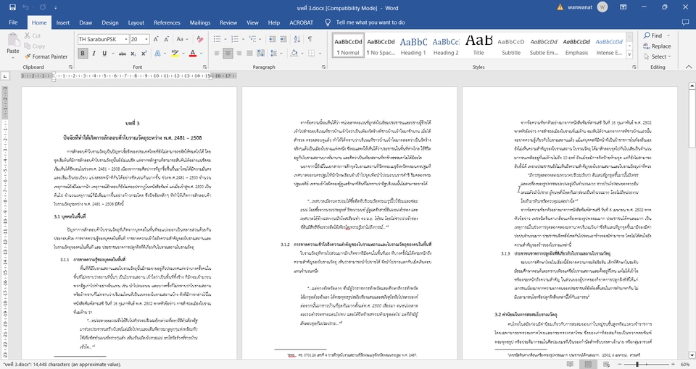Toggle bold formatting
The image size is (696, 369).
[x=83, y=53]
